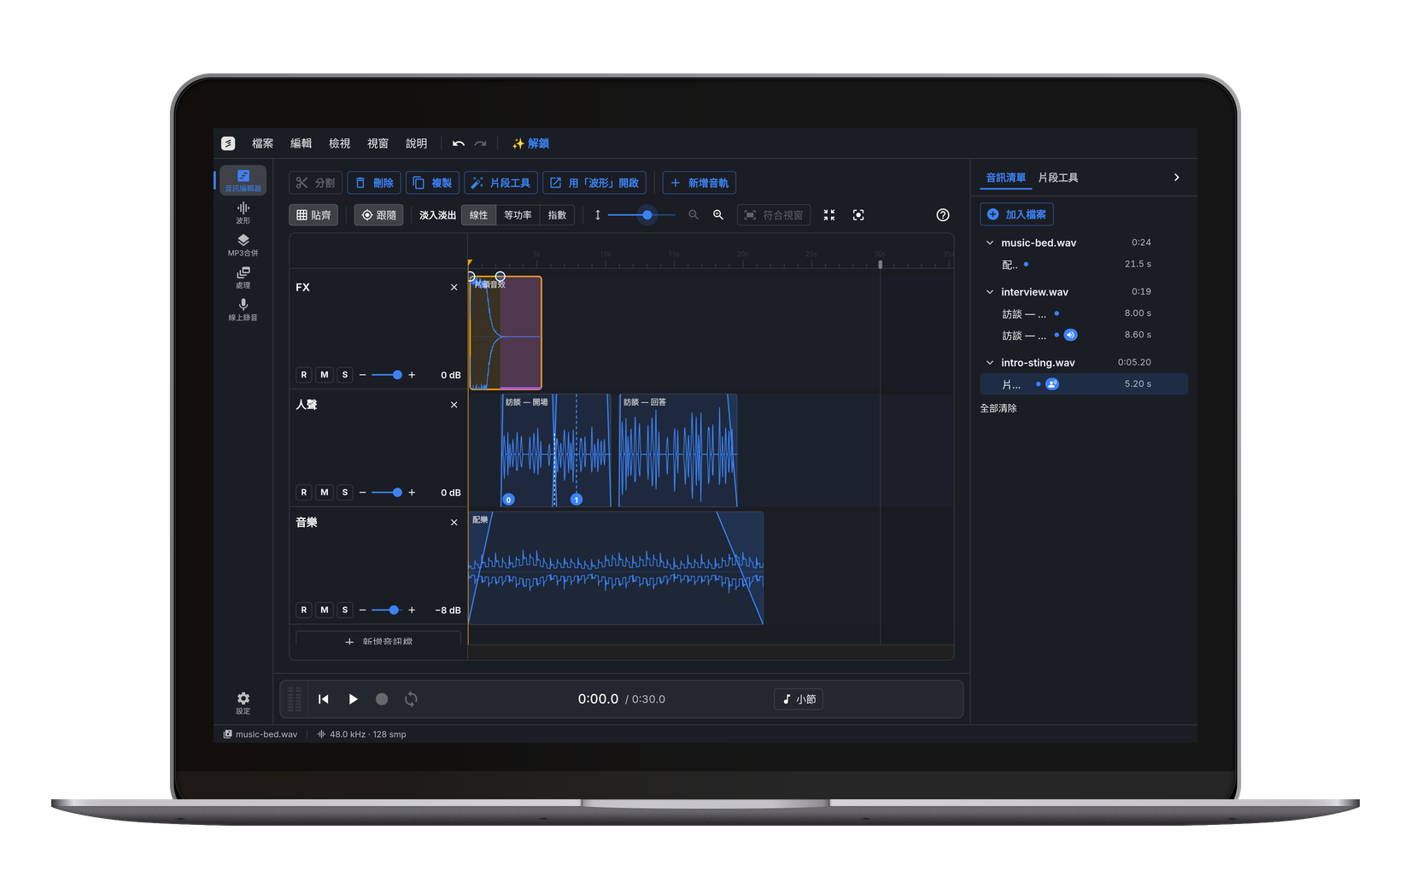Click the voice icon on the 5.20 s clip
Image resolution: width=1411 pixels, height=871 pixels.
pos(1052,384)
